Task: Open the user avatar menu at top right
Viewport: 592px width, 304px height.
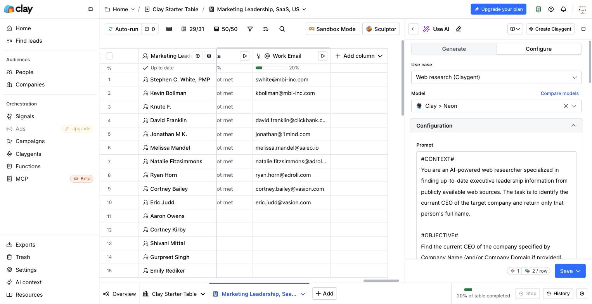Action: [582, 9]
